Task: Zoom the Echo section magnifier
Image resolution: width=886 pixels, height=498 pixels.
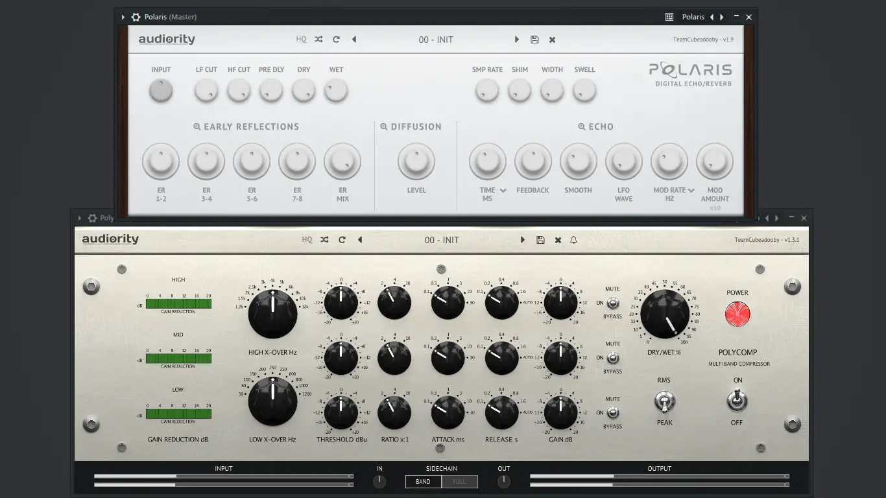Action: 582,127
